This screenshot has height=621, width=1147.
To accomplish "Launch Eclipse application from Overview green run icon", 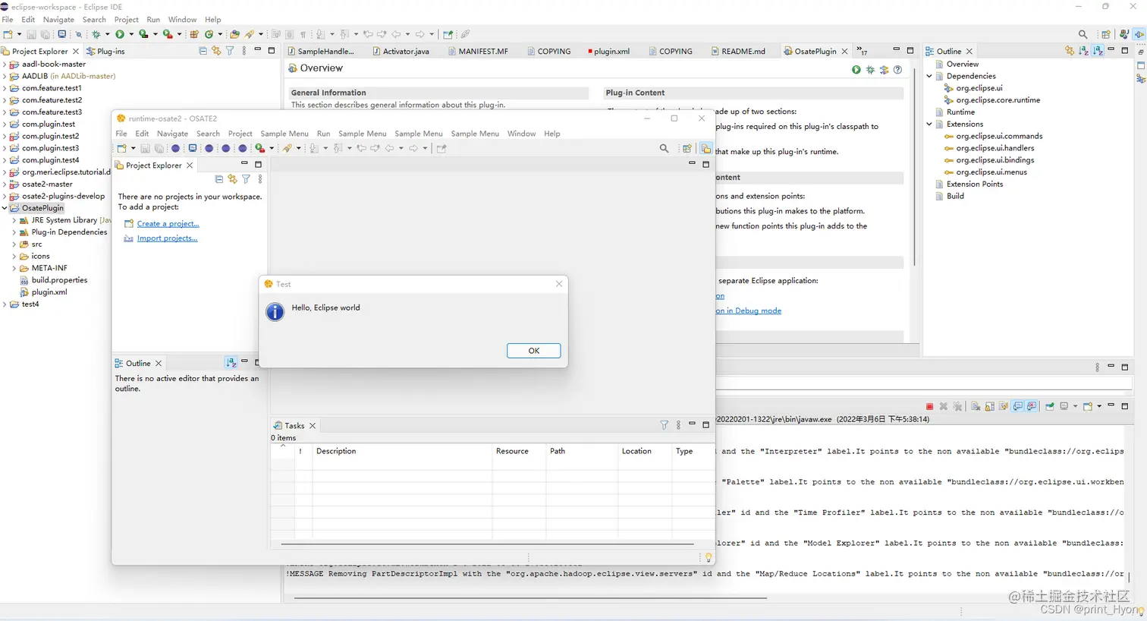I will (x=856, y=69).
